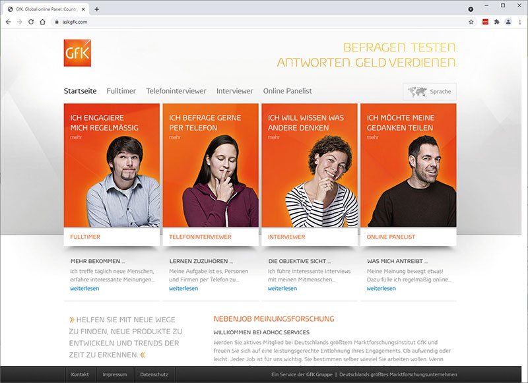Open the Sprache language selector

point(430,92)
